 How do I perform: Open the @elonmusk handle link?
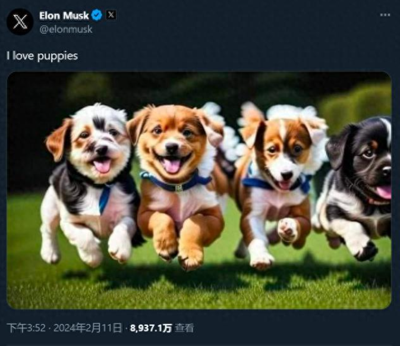click(x=66, y=29)
